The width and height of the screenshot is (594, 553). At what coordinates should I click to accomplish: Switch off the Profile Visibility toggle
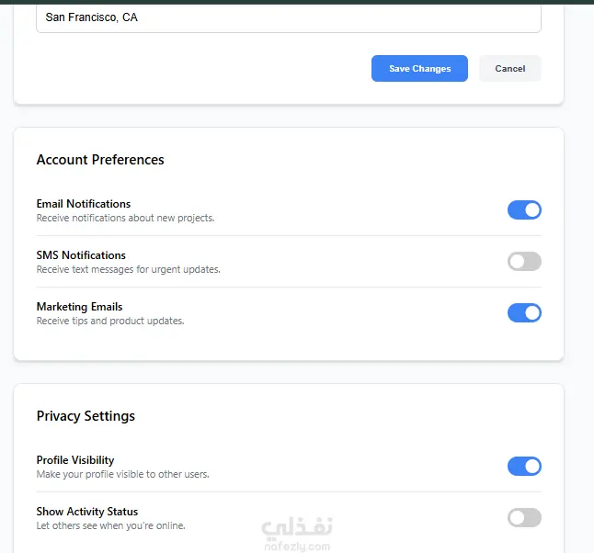[524, 467]
